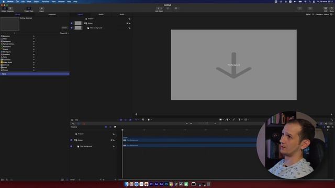
Task: Toggle Title Background visibility checkbox in Layers list
Action: [72, 28]
